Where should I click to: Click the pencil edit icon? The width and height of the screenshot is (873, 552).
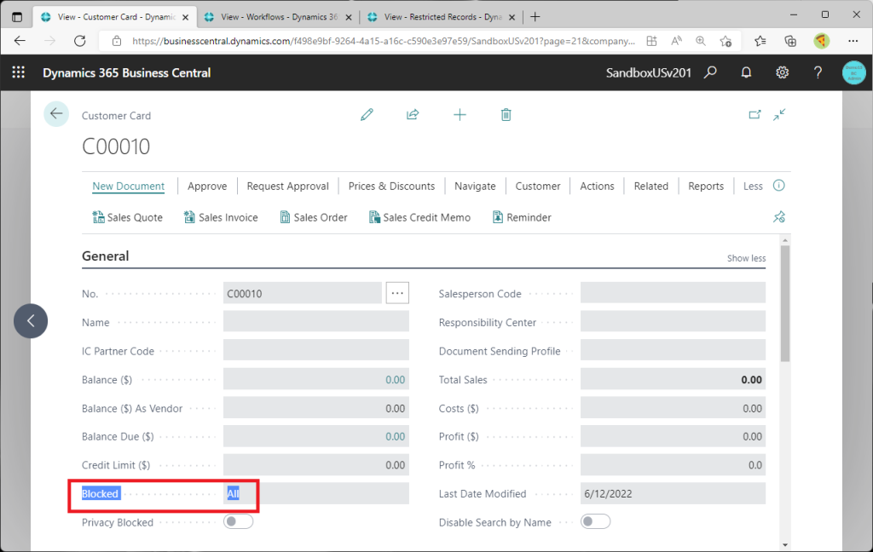coord(367,115)
